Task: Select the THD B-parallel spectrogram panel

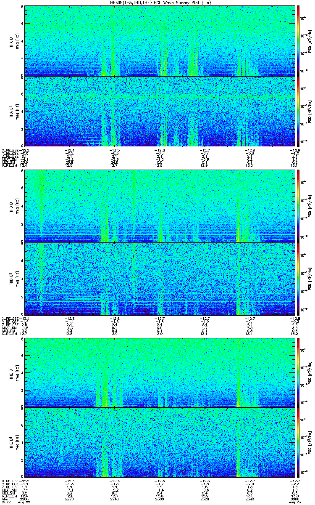Action: [x=159, y=279]
